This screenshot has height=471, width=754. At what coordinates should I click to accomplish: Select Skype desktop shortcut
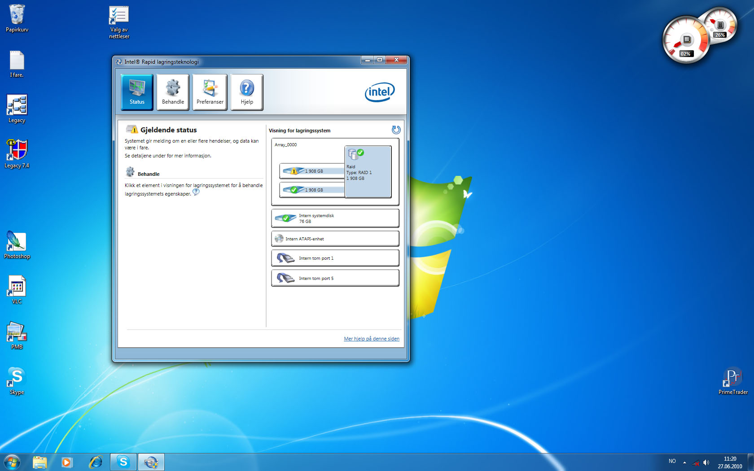tap(17, 381)
